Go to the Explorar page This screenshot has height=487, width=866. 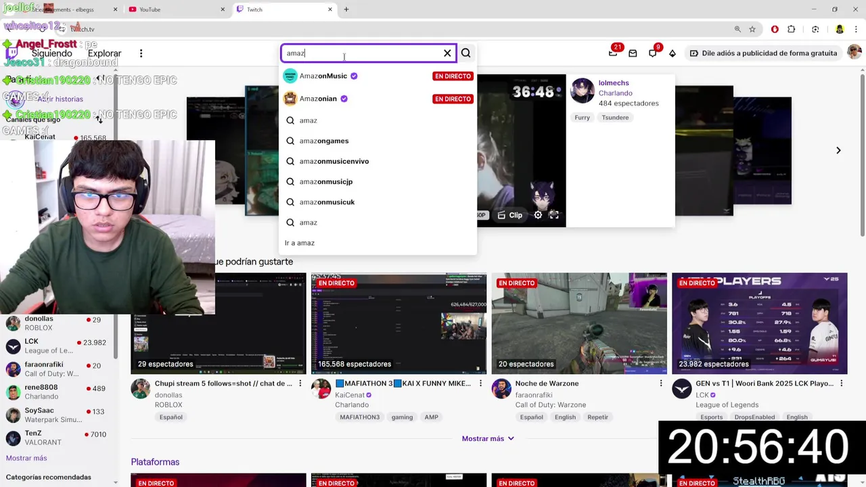point(104,53)
